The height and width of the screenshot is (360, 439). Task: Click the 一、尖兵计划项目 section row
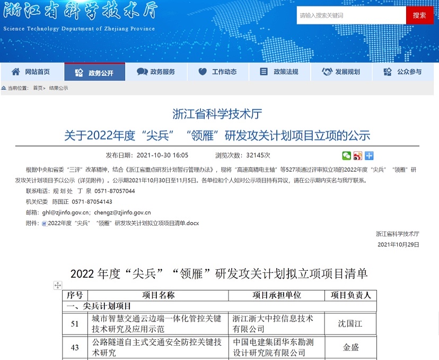(x=219, y=306)
